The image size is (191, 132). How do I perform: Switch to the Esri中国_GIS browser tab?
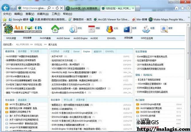pos(83,8)
